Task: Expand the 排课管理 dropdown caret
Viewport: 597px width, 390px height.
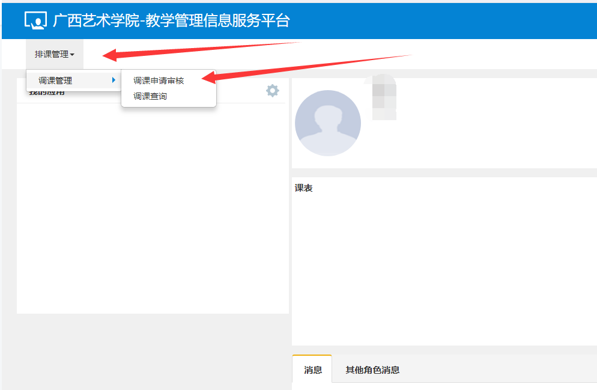Action: coord(73,55)
